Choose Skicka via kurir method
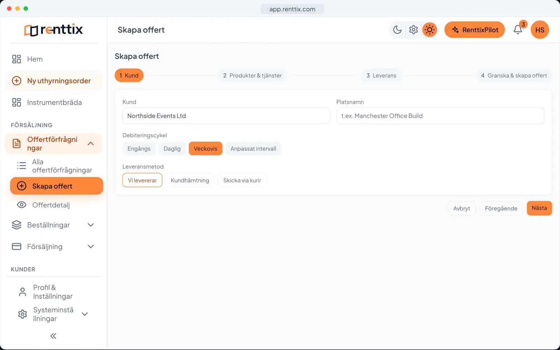Screen dimensions: 560x350 242,180
